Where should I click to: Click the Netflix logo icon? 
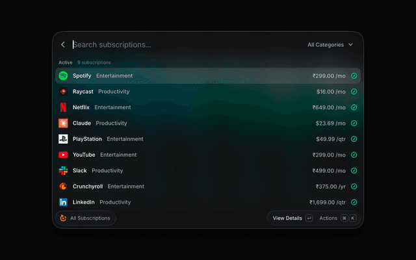pyautogui.click(x=63, y=107)
